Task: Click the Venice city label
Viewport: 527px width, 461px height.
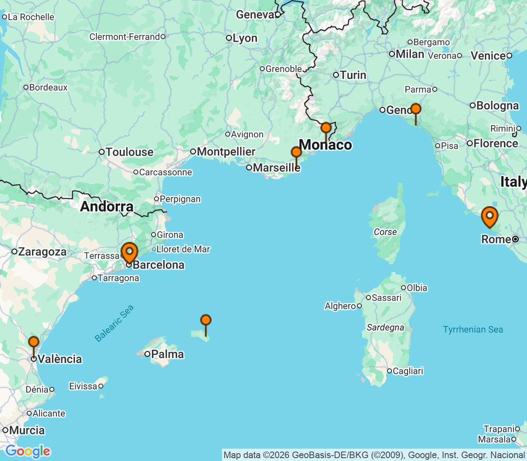Action: coord(488,56)
